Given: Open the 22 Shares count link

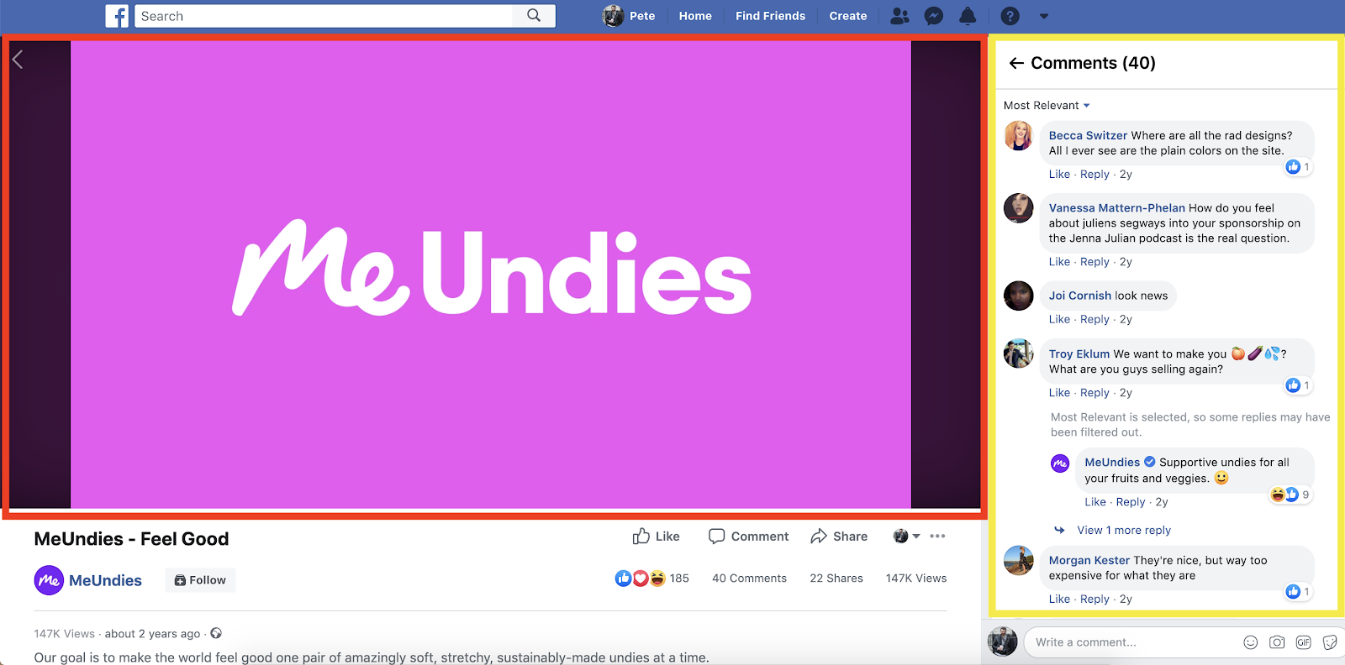Looking at the screenshot, I should pyautogui.click(x=836, y=579).
